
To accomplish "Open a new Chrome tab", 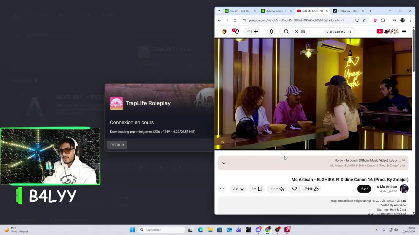I will coord(371,11).
